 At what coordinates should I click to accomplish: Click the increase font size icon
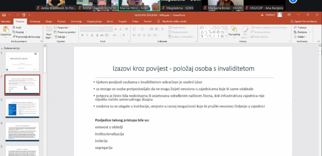pos(116,29)
